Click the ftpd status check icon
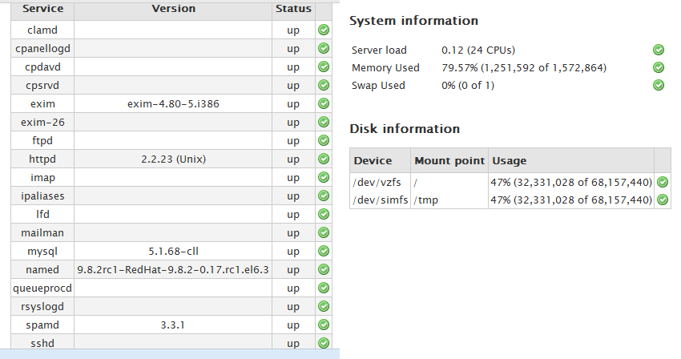Viewport: 681px width, 359px height. (324, 140)
